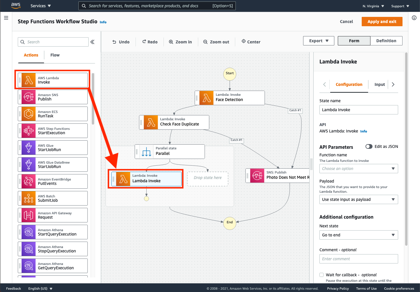Click the Amazon ECS RunTask action icon

pos(29,114)
